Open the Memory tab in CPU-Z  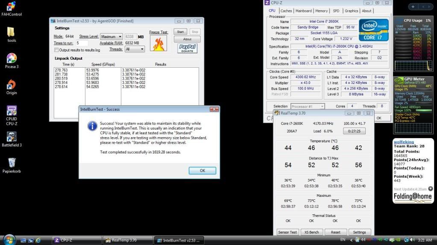[321, 11]
